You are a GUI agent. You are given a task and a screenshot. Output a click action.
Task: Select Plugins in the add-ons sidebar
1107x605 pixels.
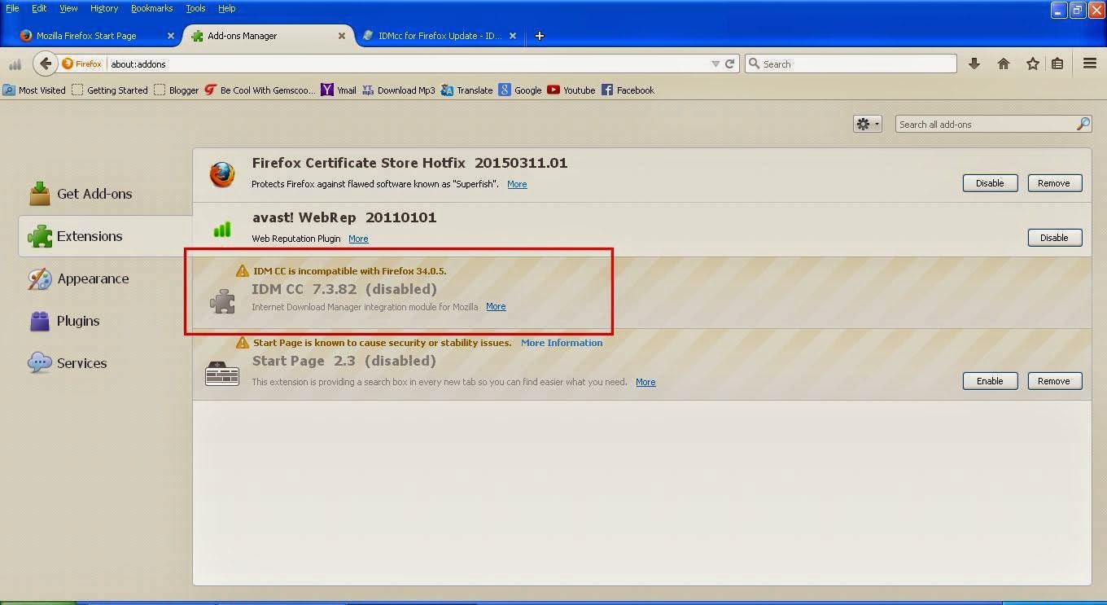tap(78, 321)
